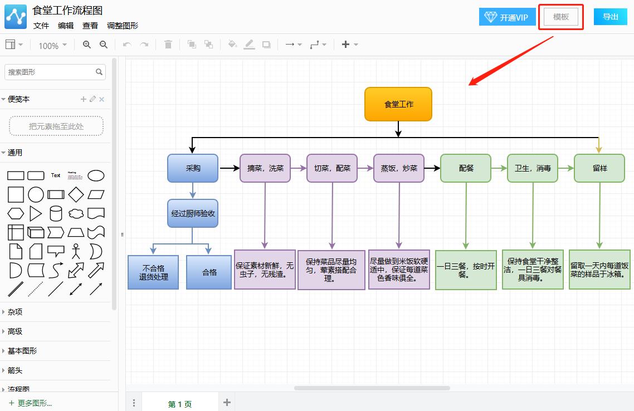Click the zoom out magnifier icon

pos(104,45)
